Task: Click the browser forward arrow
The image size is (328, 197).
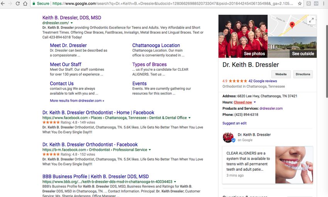Action: pyautogui.click(x=10, y=3)
